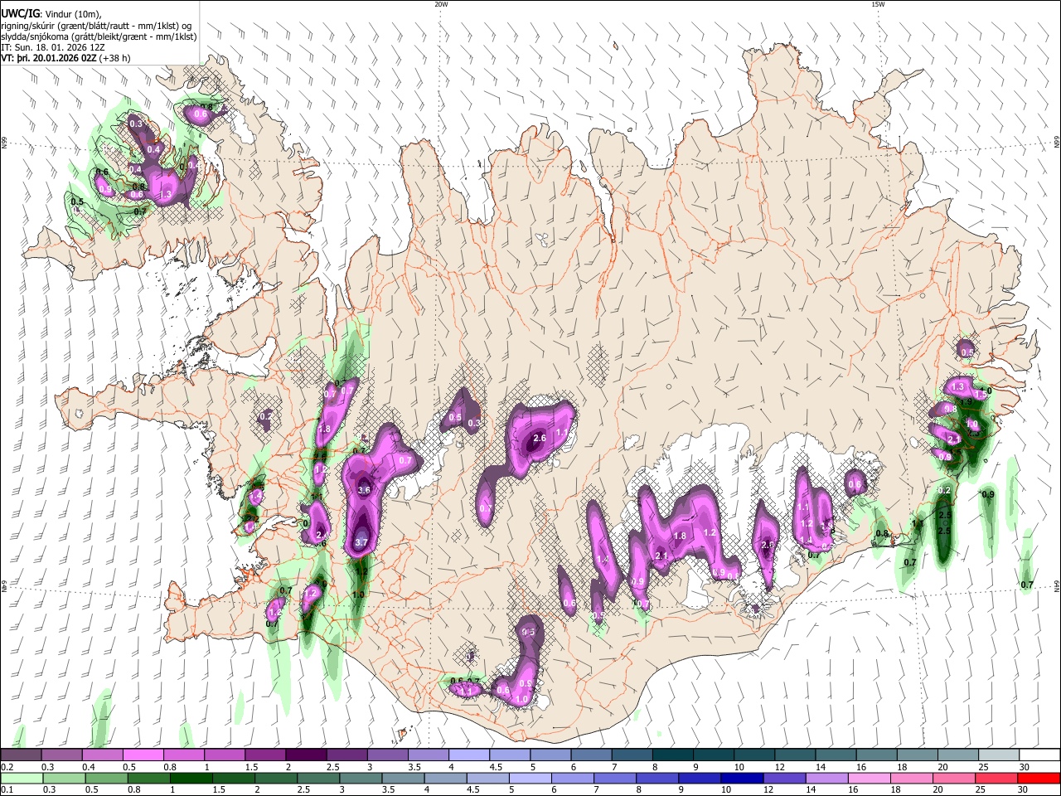Image resolution: width=1061 pixels, height=796 pixels.
Task: Pick the purple 1.5–2 swatch in upper legend
Action: click(x=265, y=755)
